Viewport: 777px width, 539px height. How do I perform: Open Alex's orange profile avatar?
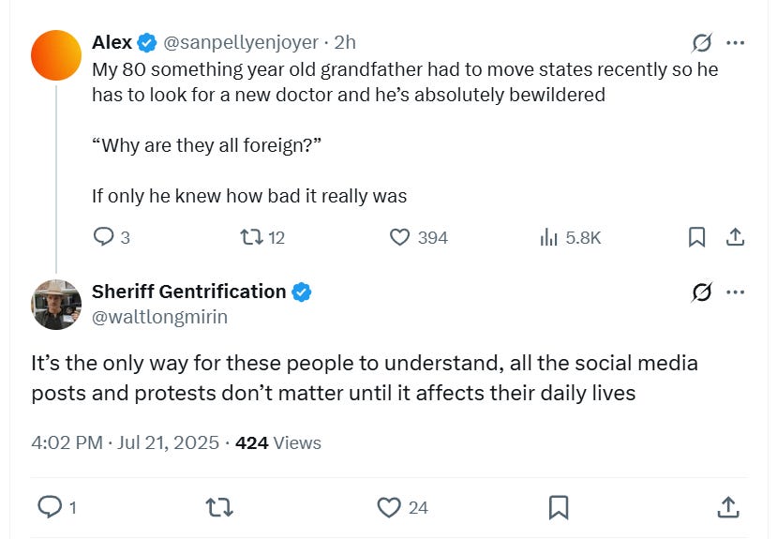pos(56,54)
